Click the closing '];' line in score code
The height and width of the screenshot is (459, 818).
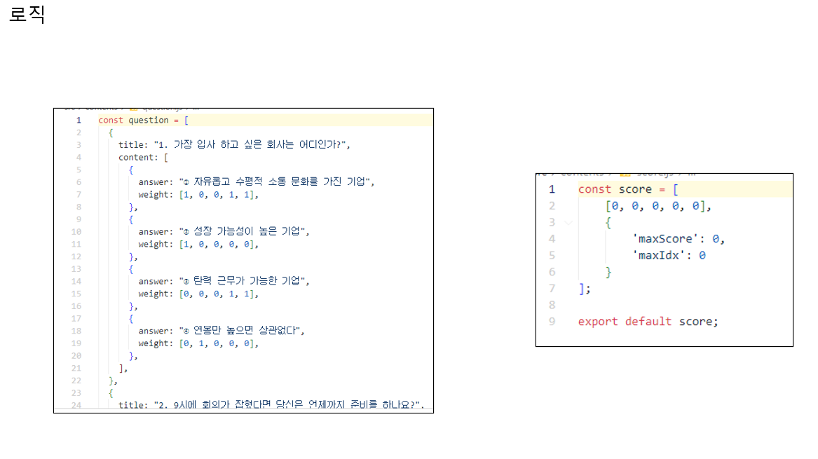pos(585,289)
